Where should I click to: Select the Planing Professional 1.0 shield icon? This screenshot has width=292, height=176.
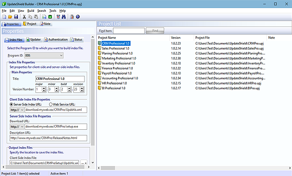[100, 53]
